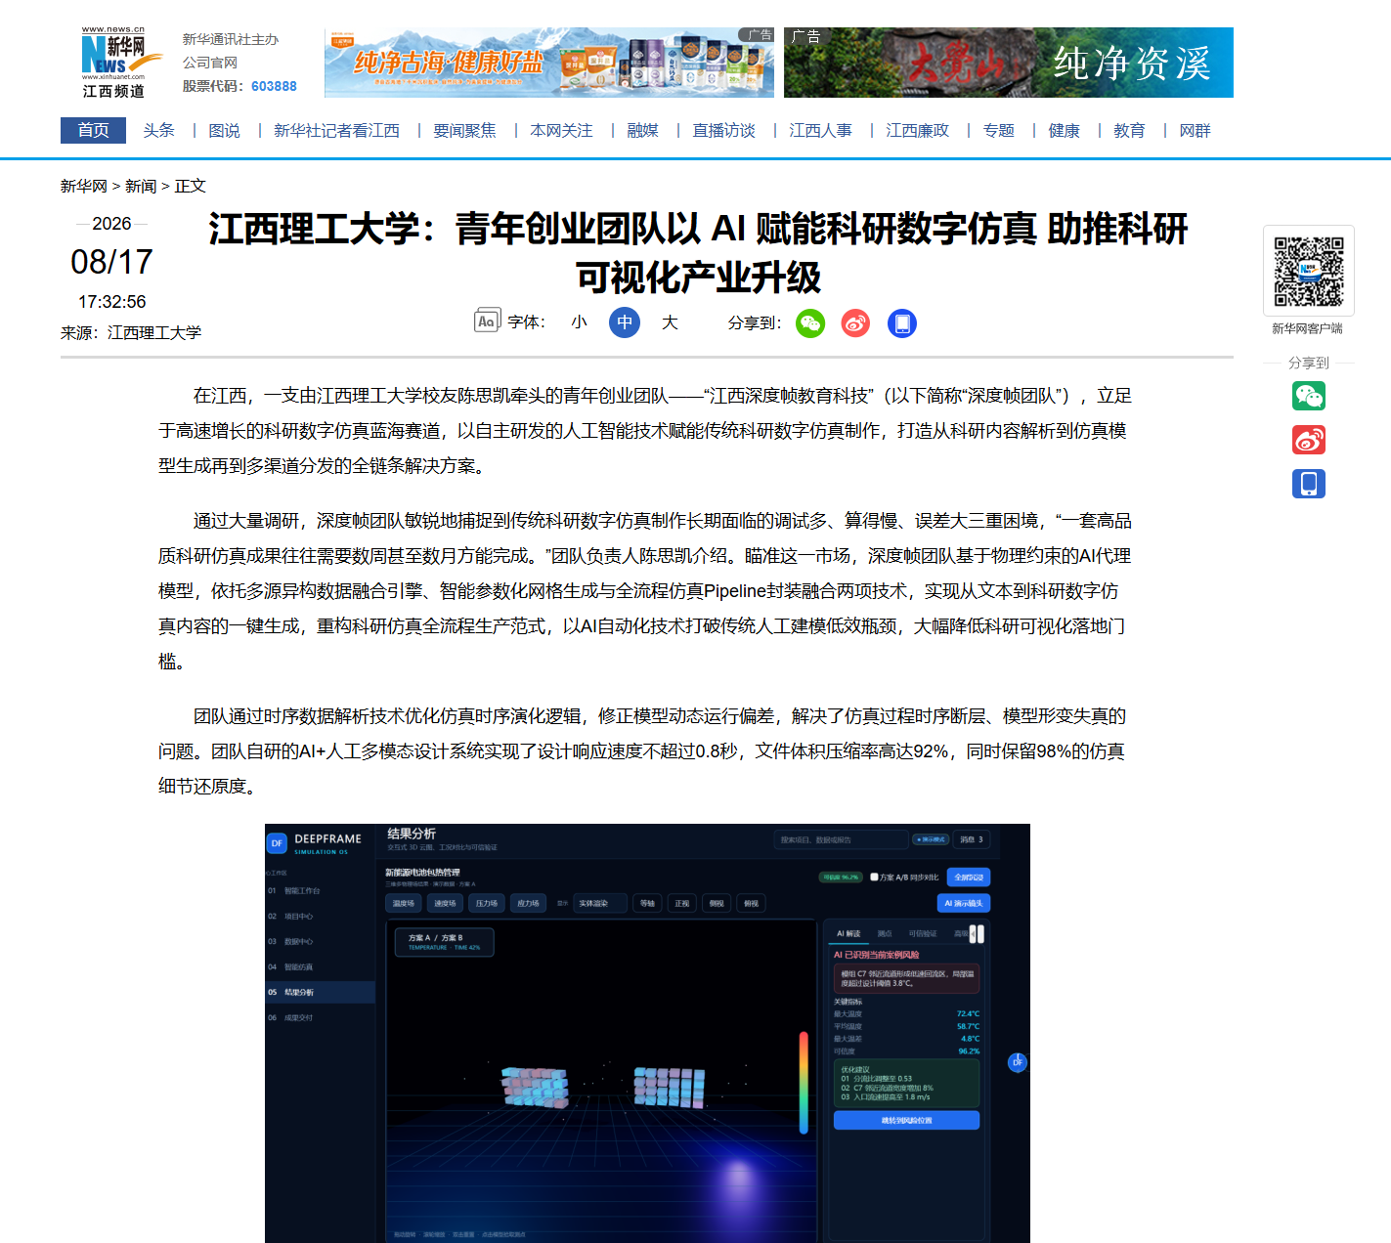This screenshot has height=1243, width=1391.
Task: Select small font size 小
Action: coord(580,321)
